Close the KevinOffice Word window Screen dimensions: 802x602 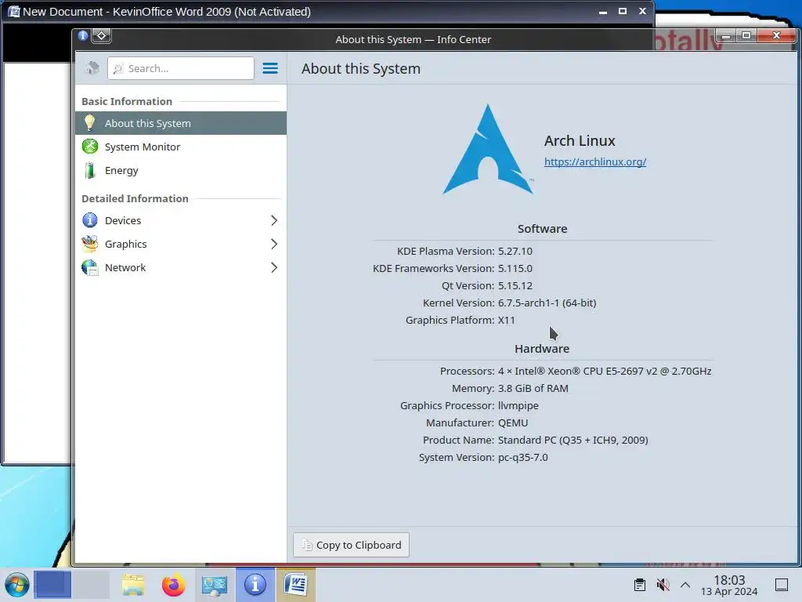click(x=642, y=11)
